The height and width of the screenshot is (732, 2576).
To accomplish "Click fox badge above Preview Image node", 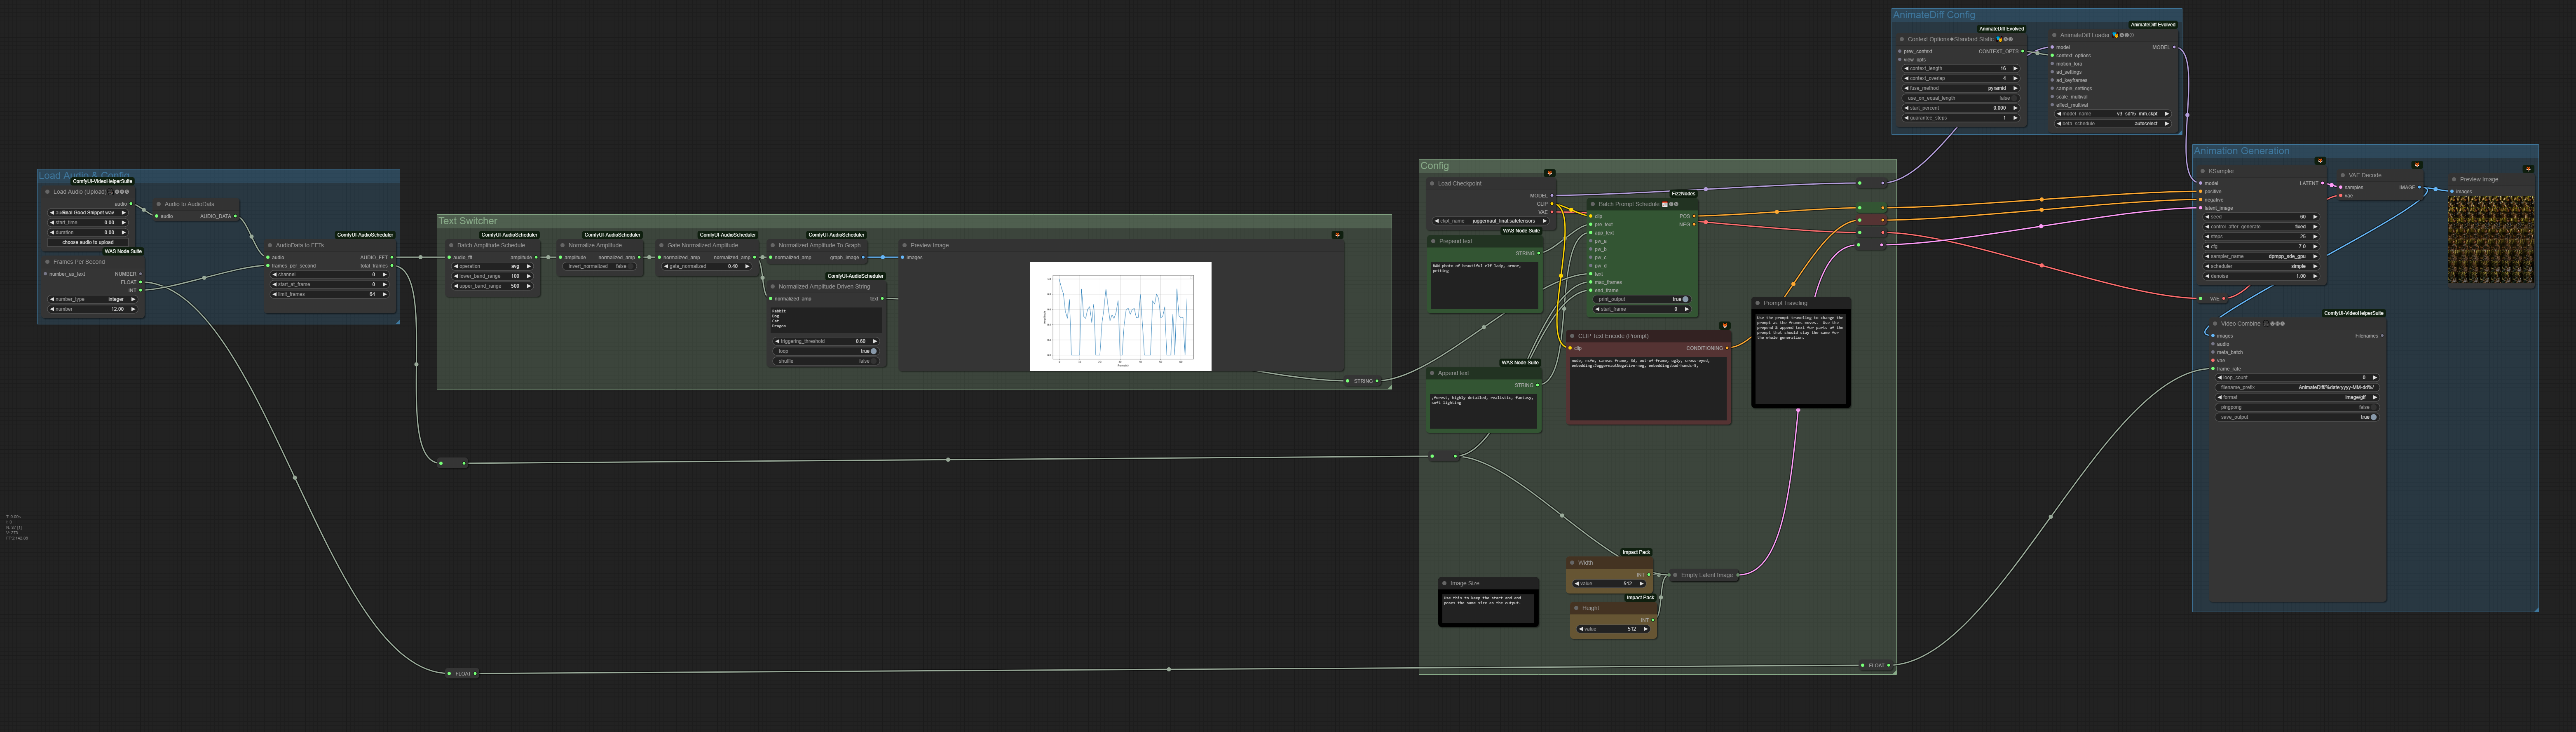I will [2528, 169].
